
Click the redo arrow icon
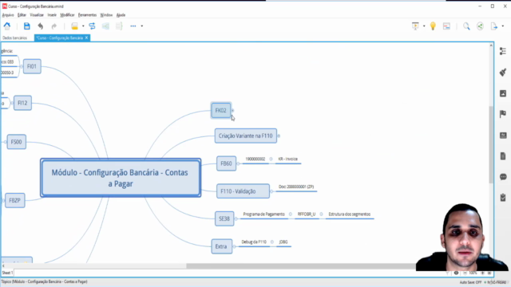(53, 26)
